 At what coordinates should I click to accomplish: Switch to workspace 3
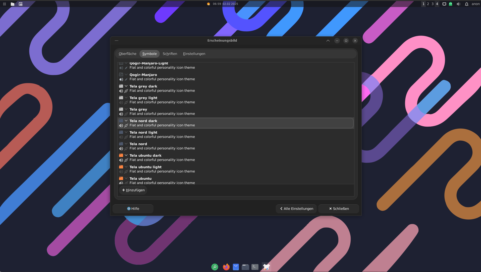(433, 4)
